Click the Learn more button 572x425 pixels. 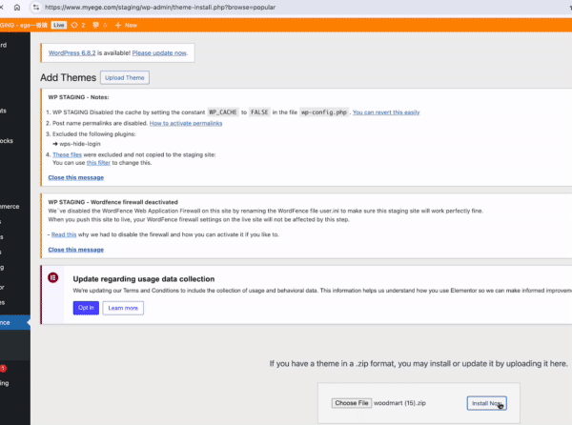coord(123,308)
